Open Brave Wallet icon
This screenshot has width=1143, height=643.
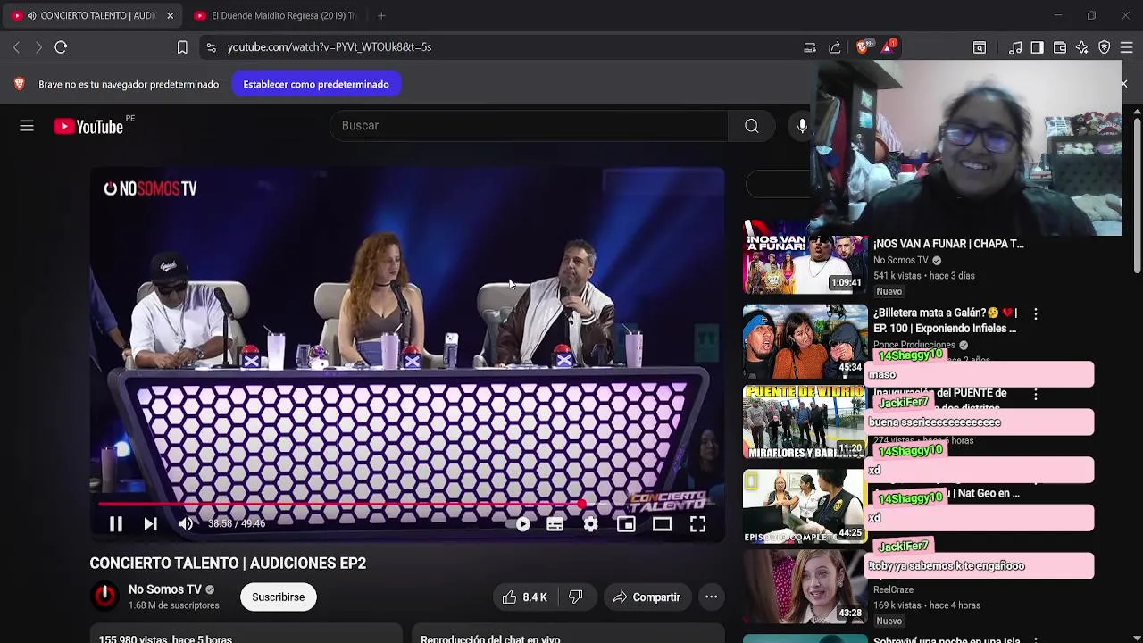pyautogui.click(x=1060, y=47)
